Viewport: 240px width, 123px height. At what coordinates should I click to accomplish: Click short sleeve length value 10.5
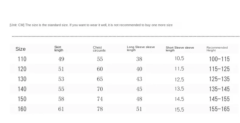[x=179, y=58]
